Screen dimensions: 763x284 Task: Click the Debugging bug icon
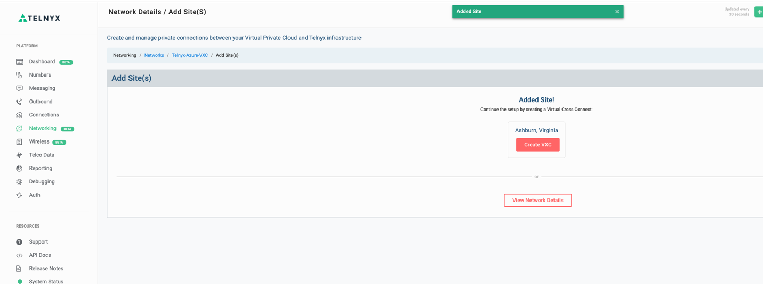tap(19, 182)
